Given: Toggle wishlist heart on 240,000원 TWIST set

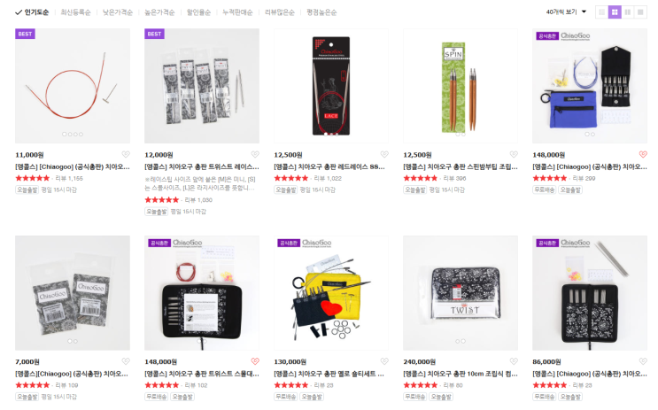Looking at the screenshot, I should pyautogui.click(x=514, y=361).
